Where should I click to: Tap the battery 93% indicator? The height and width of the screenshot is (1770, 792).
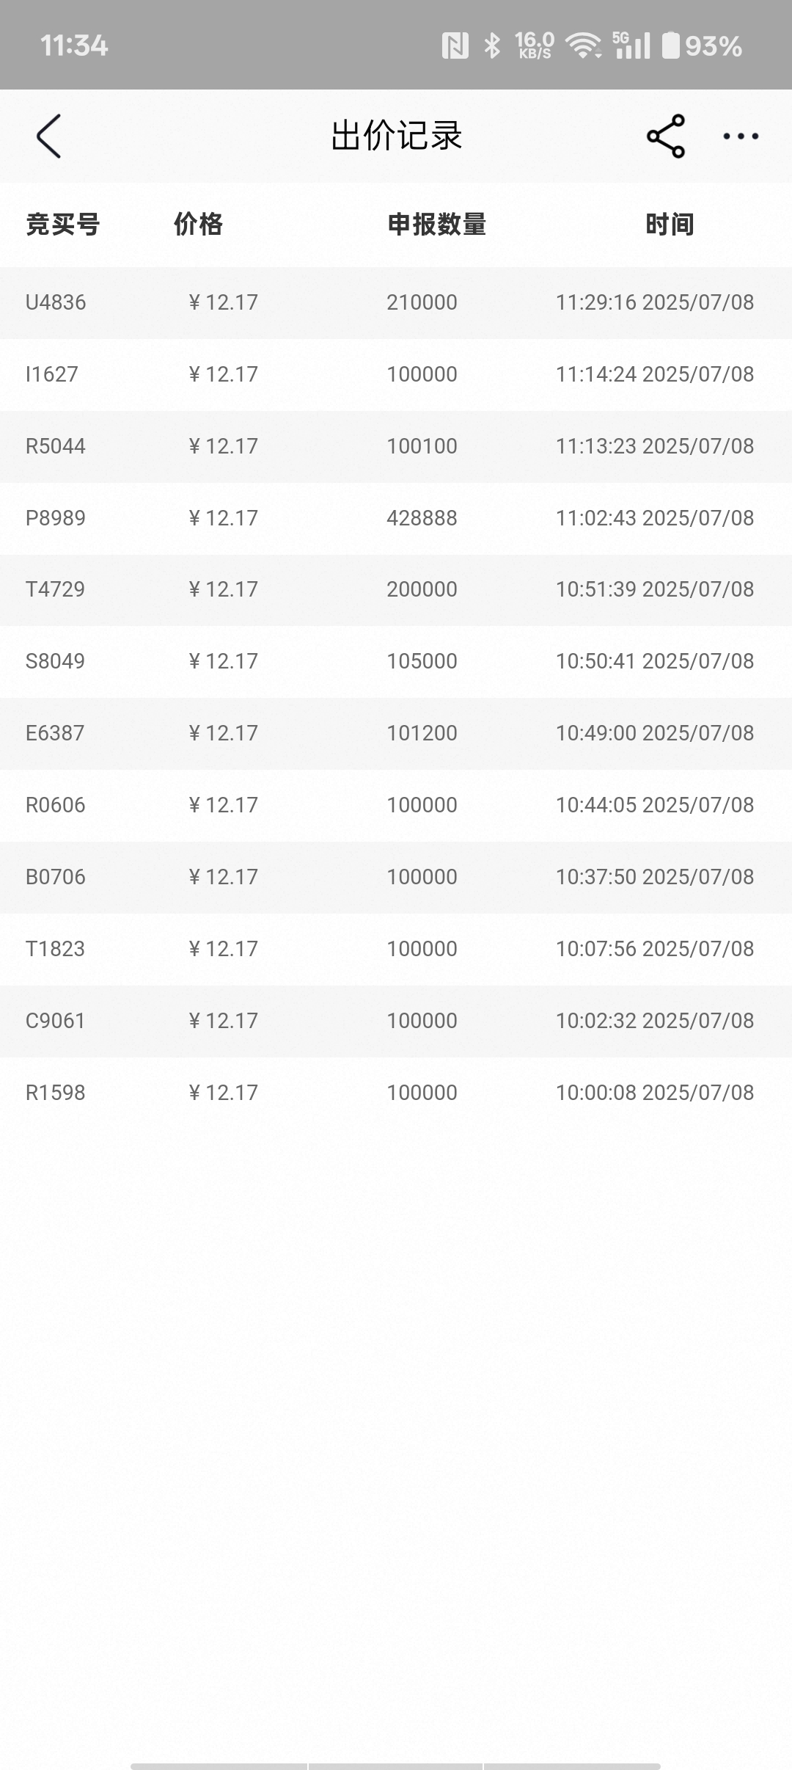[x=703, y=46]
